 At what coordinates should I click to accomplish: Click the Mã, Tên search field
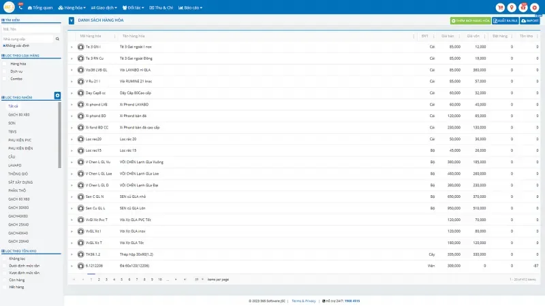[x=31, y=29]
